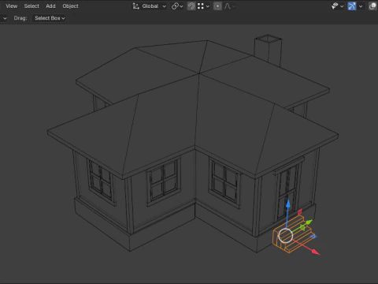The image size is (378, 284).
Task: Expand the chevron left of Drag label
Action: (x=5, y=18)
